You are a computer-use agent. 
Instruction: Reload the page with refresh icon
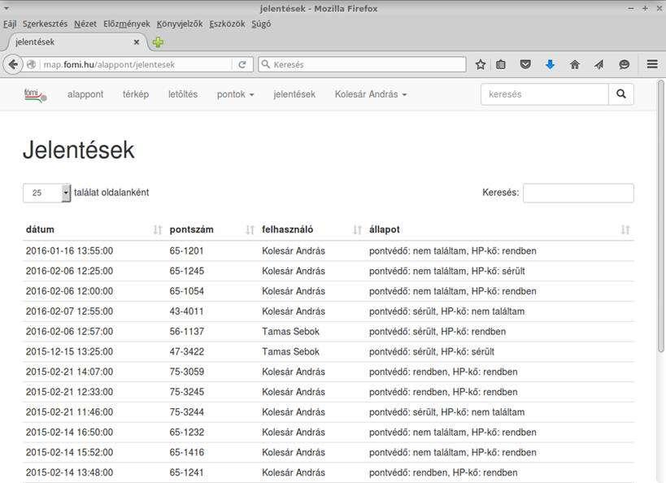click(x=242, y=64)
